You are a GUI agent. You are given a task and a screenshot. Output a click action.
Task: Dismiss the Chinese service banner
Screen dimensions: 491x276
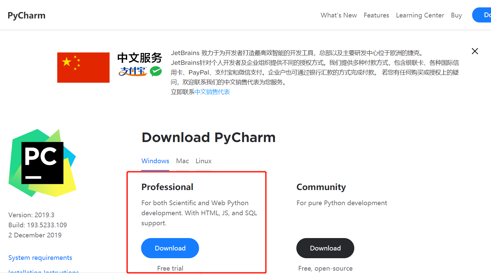475,51
